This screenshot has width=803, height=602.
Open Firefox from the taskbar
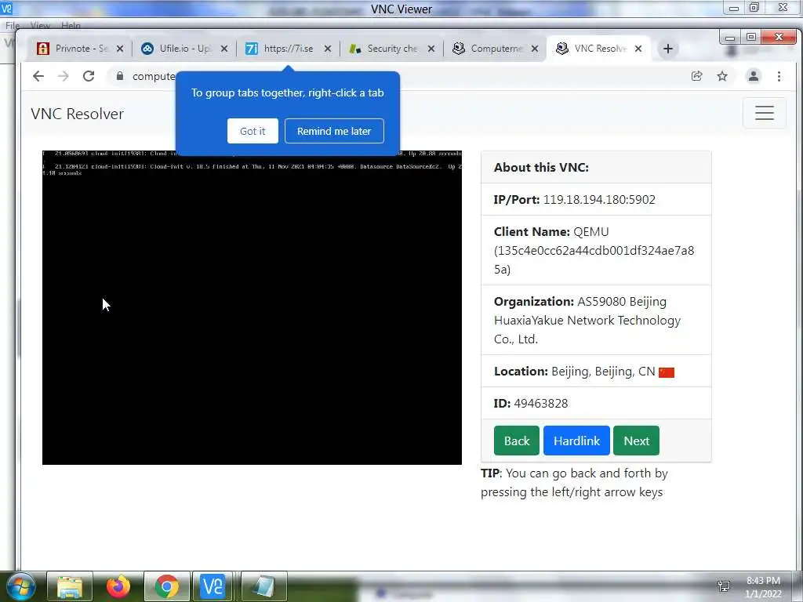118,586
